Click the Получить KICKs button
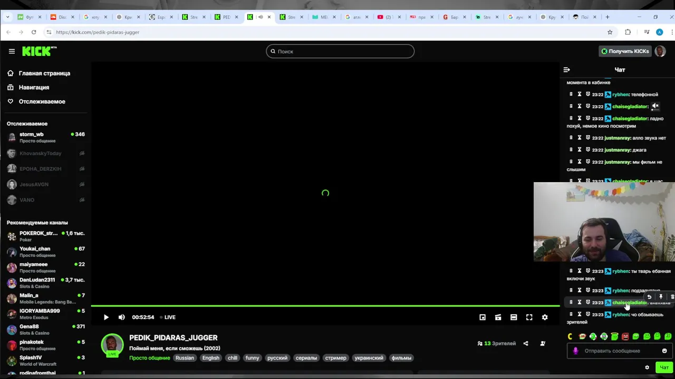Image resolution: width=675 pixels, height=379 pixels. coord(625,51)
